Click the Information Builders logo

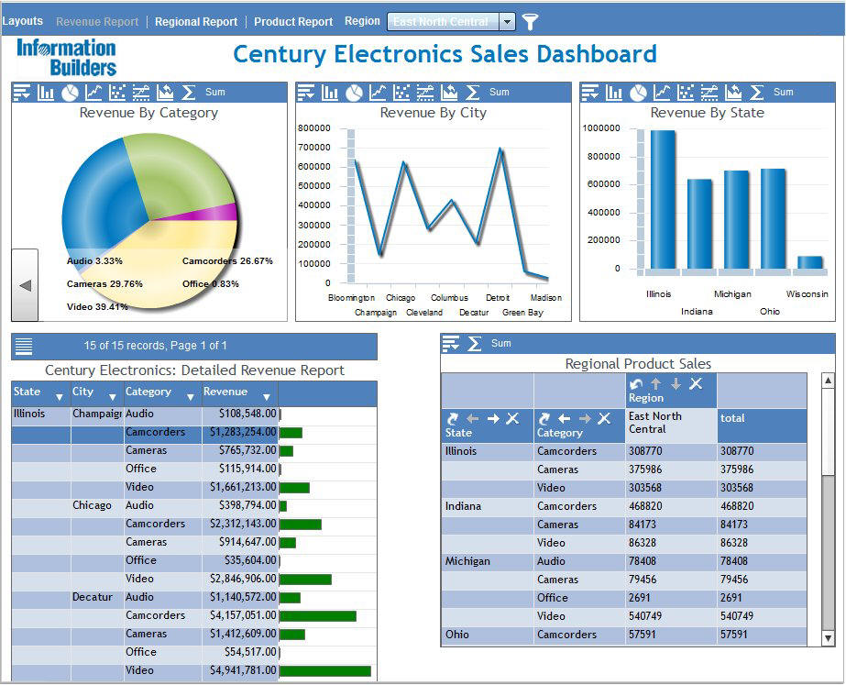[67, 57]
